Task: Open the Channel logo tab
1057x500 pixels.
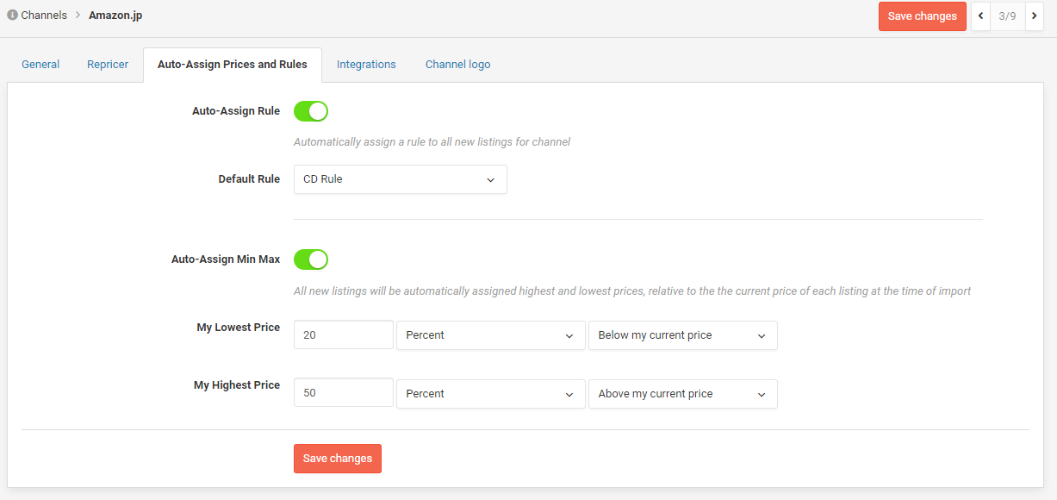Action: click(x=458, y=65)
